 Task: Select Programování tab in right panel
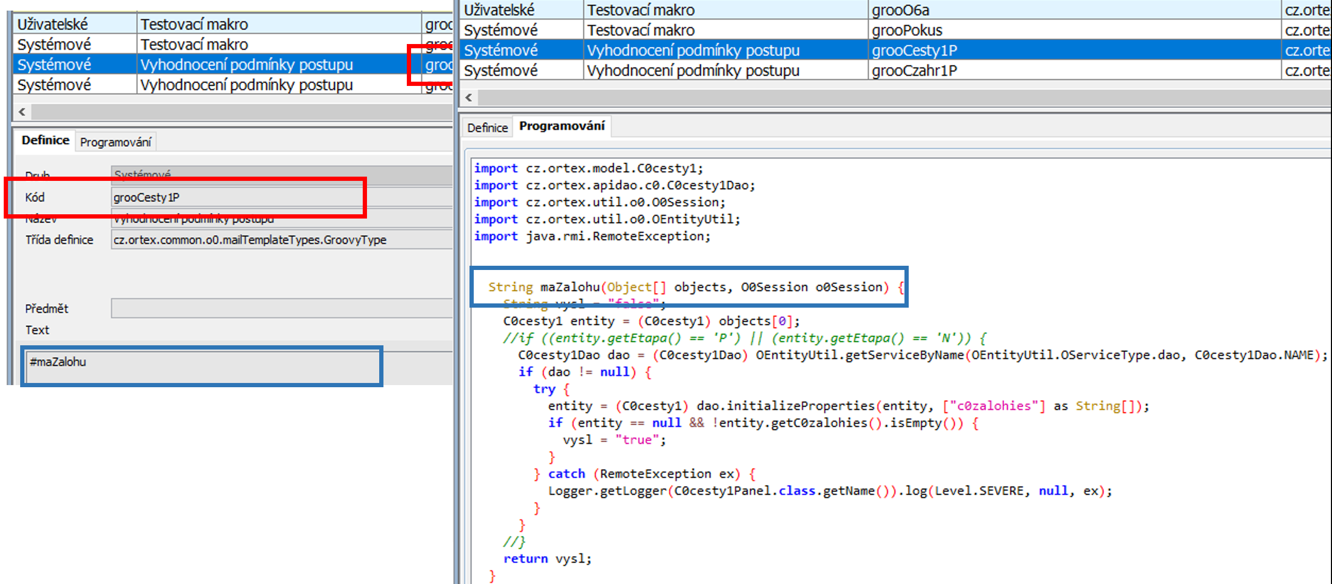pos(561,126)
